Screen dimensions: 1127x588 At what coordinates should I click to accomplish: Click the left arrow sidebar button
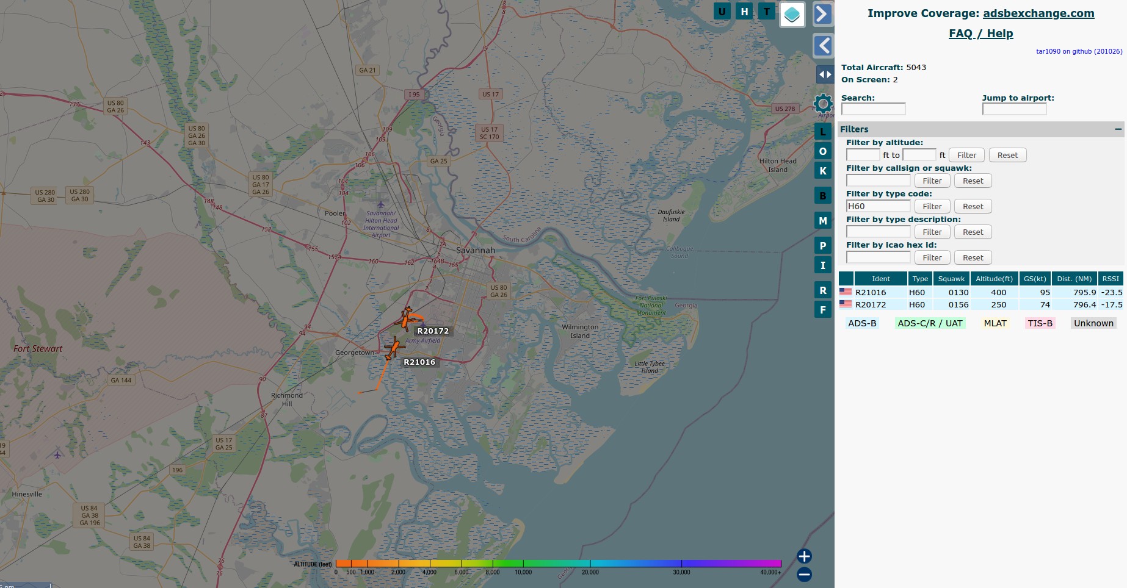pos(823,46)
